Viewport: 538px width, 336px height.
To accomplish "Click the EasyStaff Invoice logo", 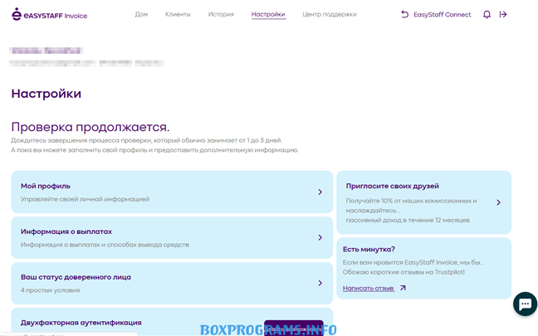I will [x=48, y=15].
